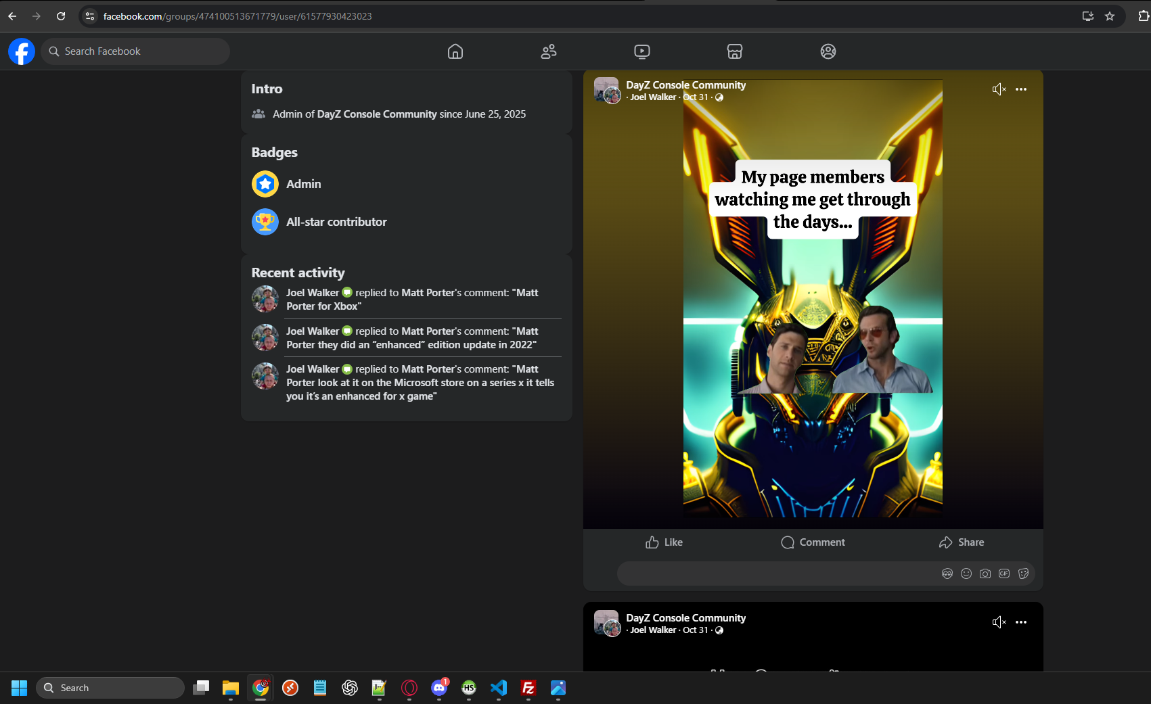Click the install app icon in address bar
This screenshot has height=704, width=1151.
(1088, 16)
